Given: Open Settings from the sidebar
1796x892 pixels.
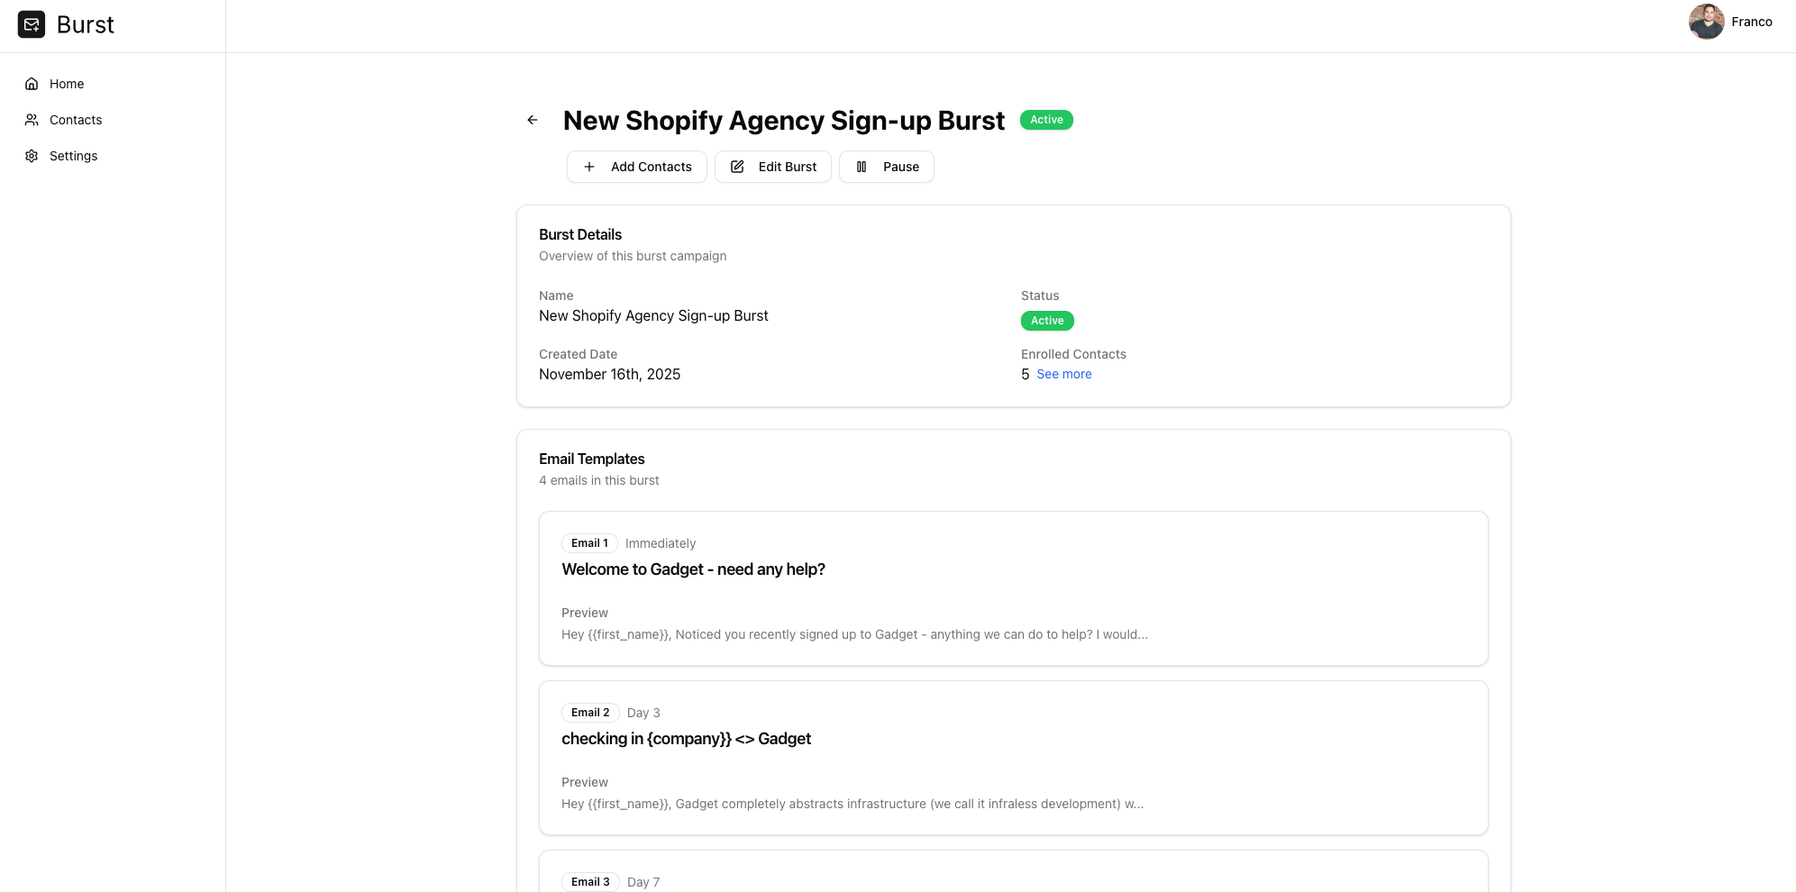Looking at the screenshot, I should (73, 156).
